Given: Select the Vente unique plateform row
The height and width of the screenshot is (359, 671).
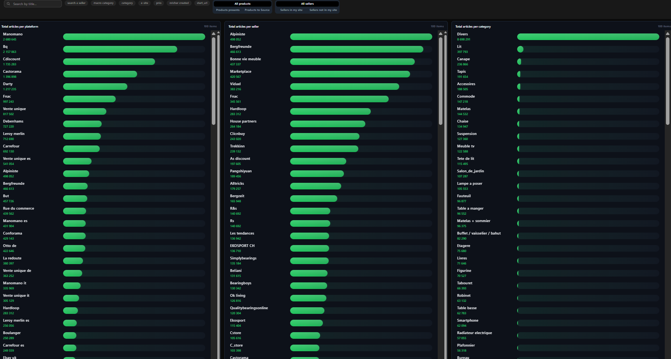Looking at the screenshot, I should tap(104, 111).
